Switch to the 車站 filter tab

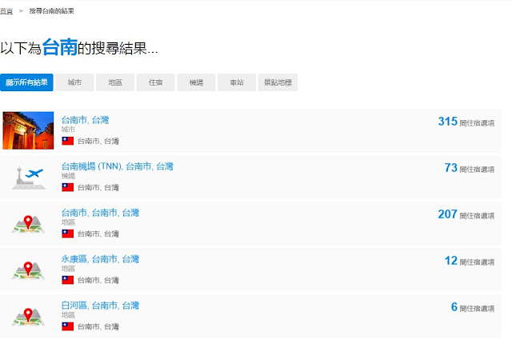(x=237, y=82)
